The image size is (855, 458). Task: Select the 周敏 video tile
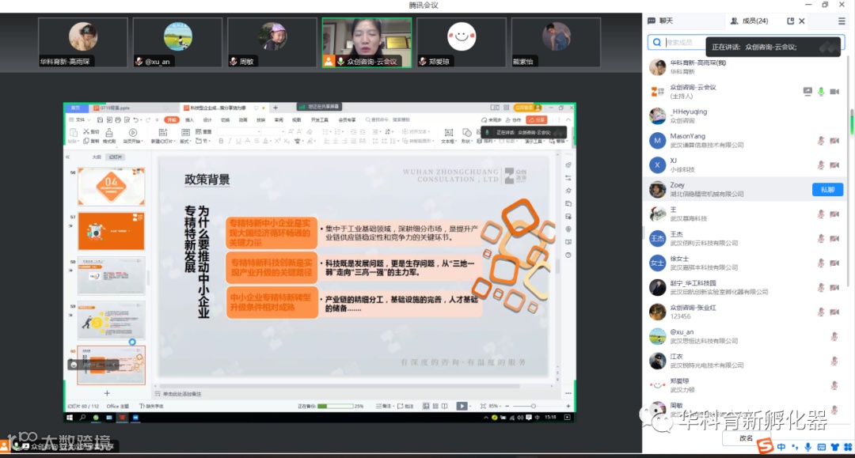click(272, 43)
